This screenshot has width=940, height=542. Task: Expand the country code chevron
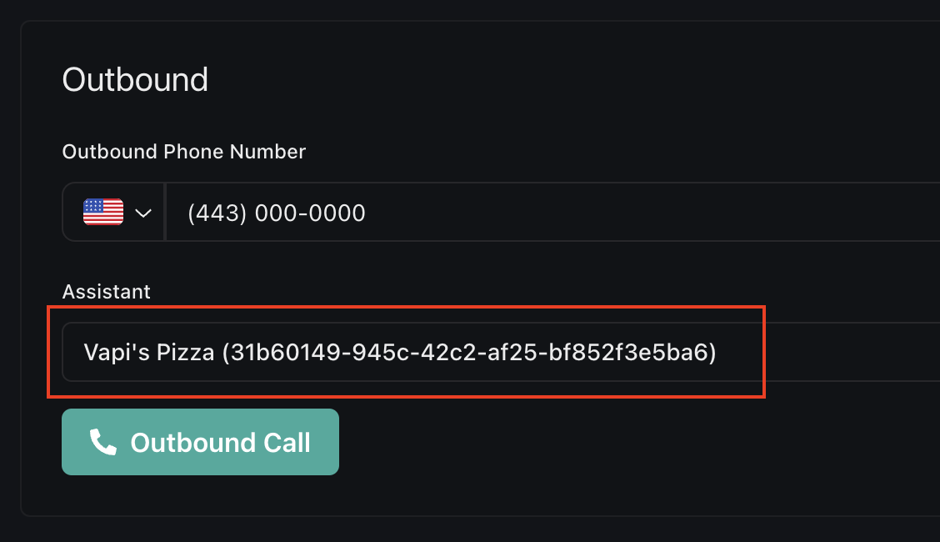[x=142, y=213]
